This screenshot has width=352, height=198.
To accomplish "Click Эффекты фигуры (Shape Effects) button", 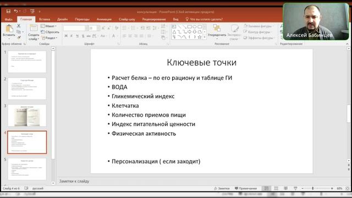I will coord(259,38).
